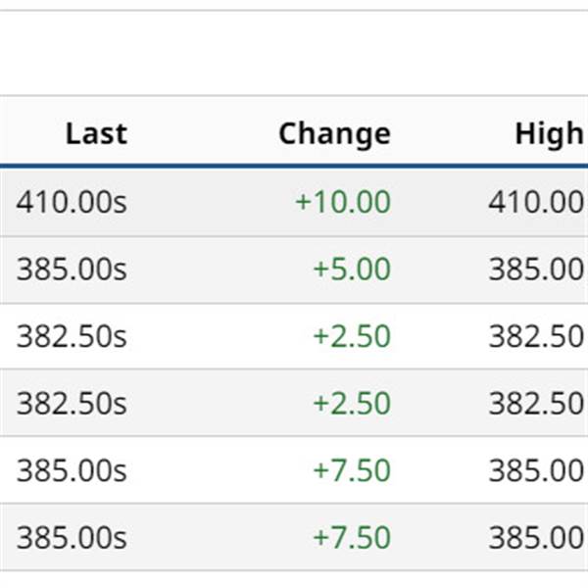Sort by the High column header
Image resolution: width=588 pixels, height=588 pixels.
point(548,133)
